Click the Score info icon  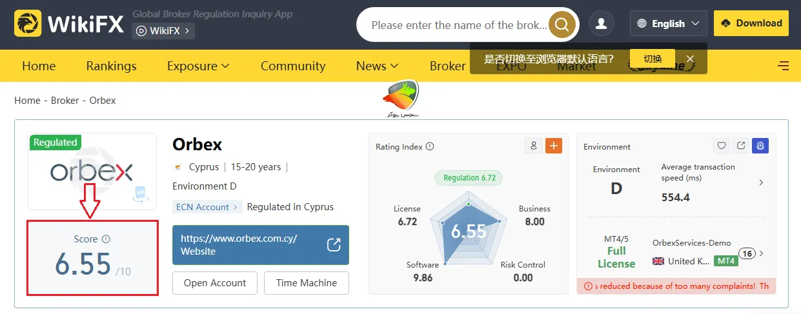point(106,239)
